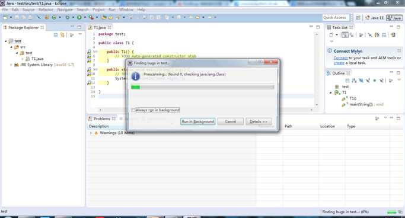This screenshot has width=405, height=218.
Task: Click the Open Type toolbar icon
Action: pyautogui.click(x=104, y=17)
